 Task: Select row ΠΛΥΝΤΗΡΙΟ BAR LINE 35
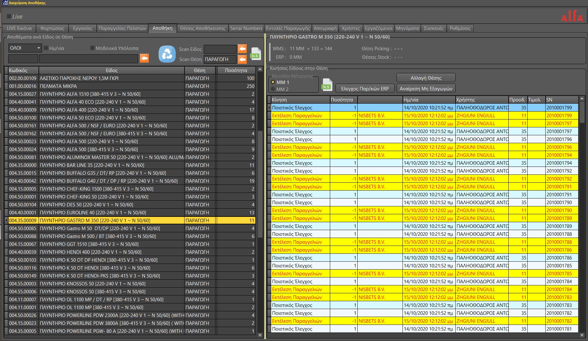click(x=130, y=165)
